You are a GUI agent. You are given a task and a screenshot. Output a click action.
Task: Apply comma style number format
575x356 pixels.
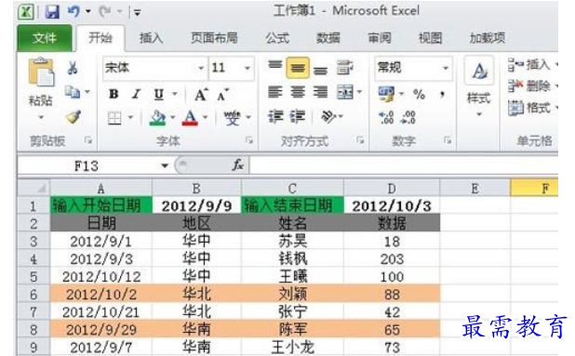pyautogui.click(x=443, y=94)
